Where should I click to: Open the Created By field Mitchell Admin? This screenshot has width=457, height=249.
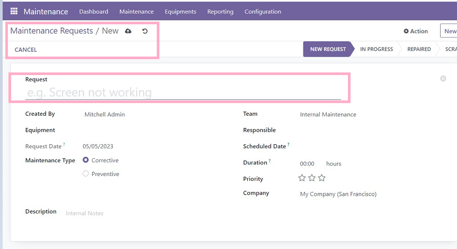[x=105, y=115]
